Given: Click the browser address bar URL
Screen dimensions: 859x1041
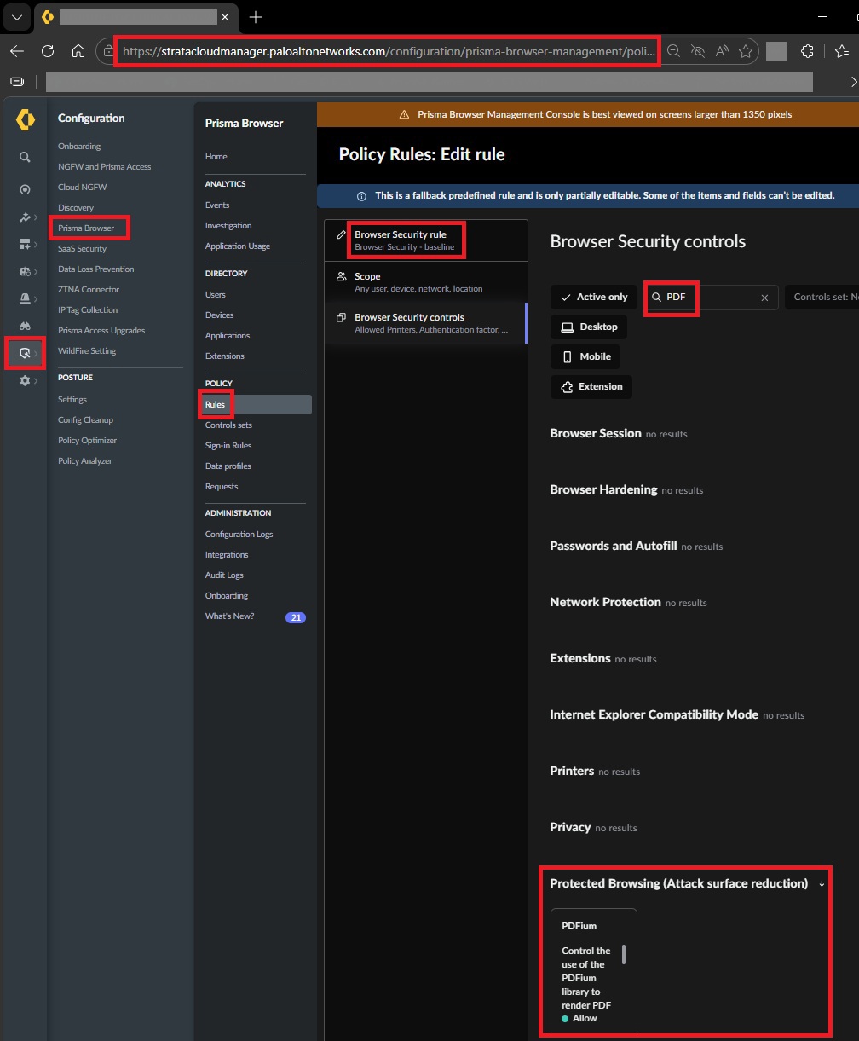Looking at the screenshot, I should (x=390, y=51).
